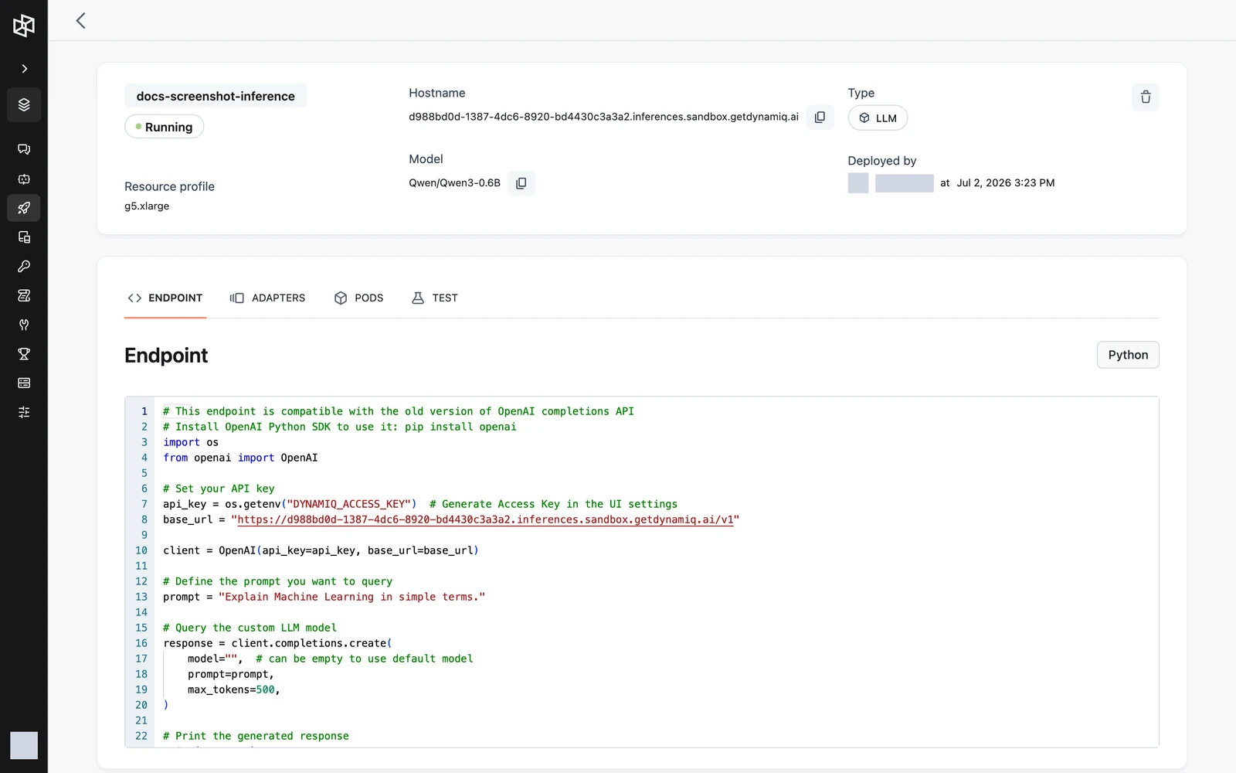Click the Jul 2, 2026 3:23 PM timestamp
Screen dimensions: 1236x773
(1005, 183)
